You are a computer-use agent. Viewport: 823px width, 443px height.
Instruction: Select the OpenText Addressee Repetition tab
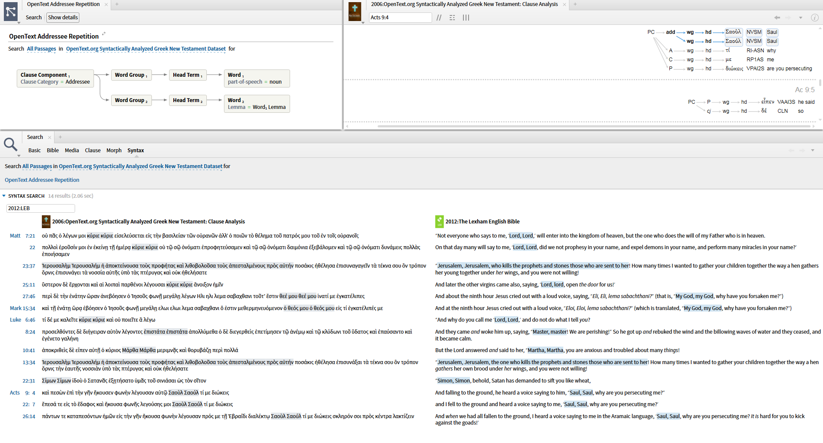coord(64,4)
